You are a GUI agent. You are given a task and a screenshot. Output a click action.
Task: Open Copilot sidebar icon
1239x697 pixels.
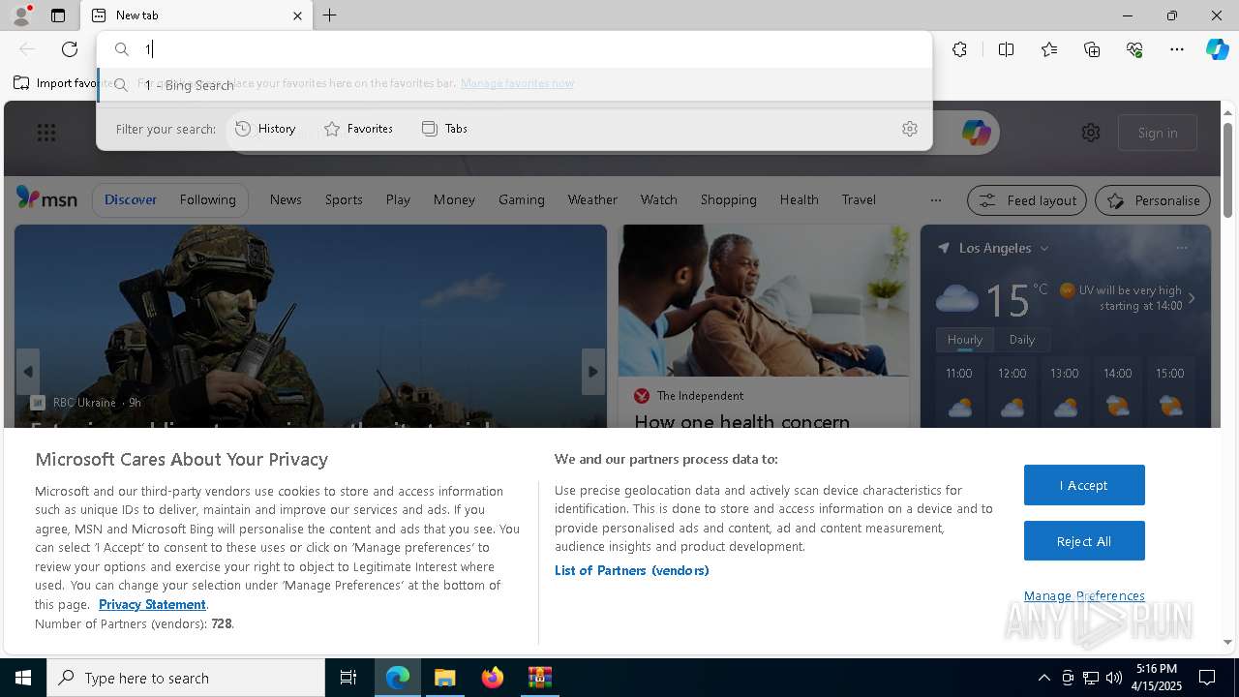pyautogui.click(x=1217, y=49)
